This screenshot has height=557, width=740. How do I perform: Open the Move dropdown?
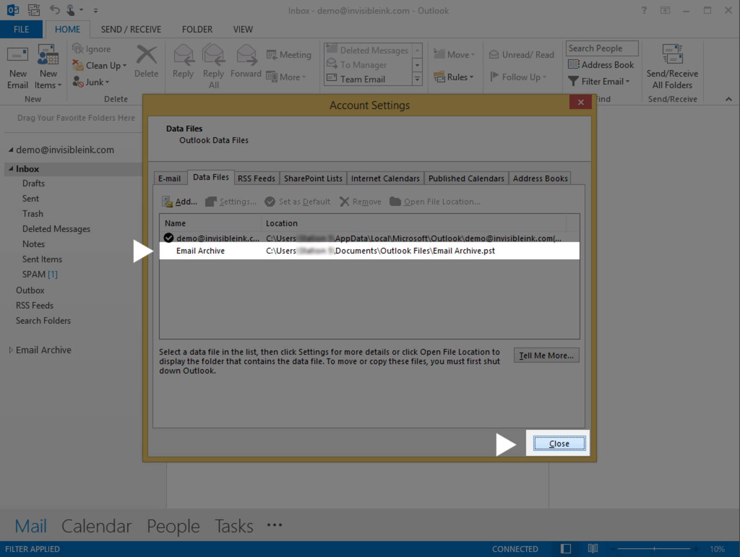coord(454,55)
